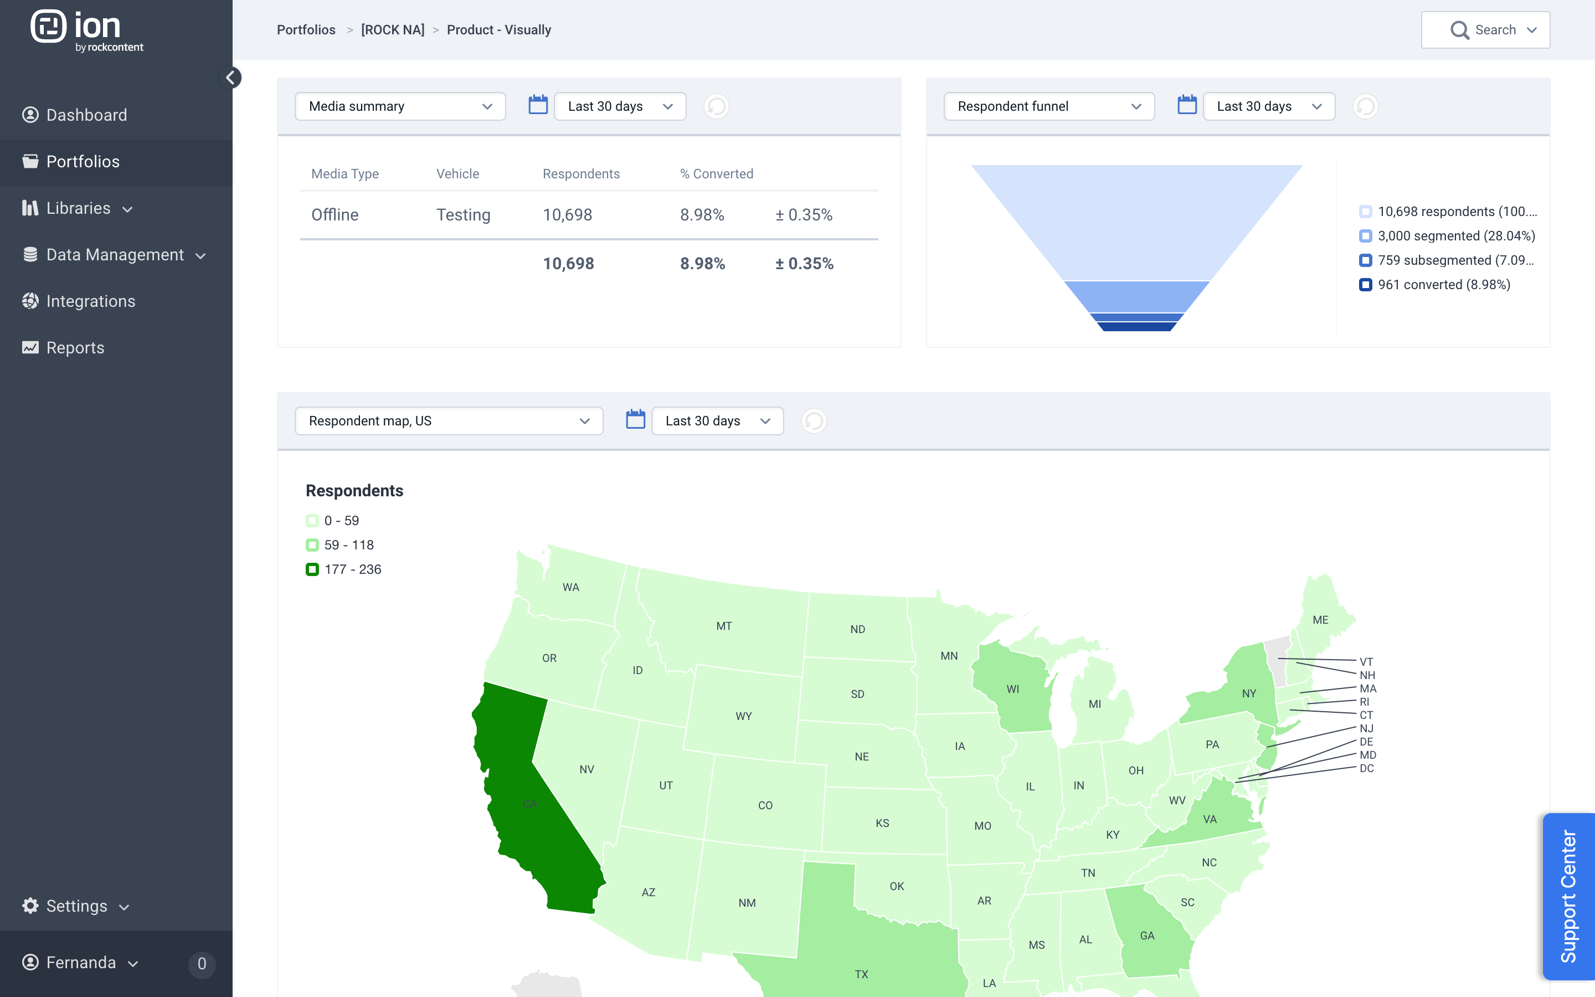1595x997 pixels.
Task: Click the ion by rockcontent logo
Action: point(86,30)
